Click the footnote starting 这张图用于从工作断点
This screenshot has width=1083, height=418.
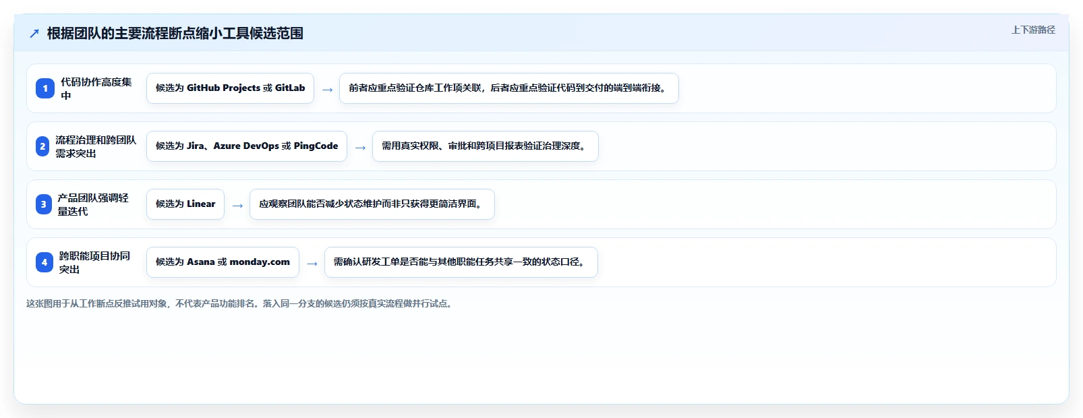[x=241, y=304]
